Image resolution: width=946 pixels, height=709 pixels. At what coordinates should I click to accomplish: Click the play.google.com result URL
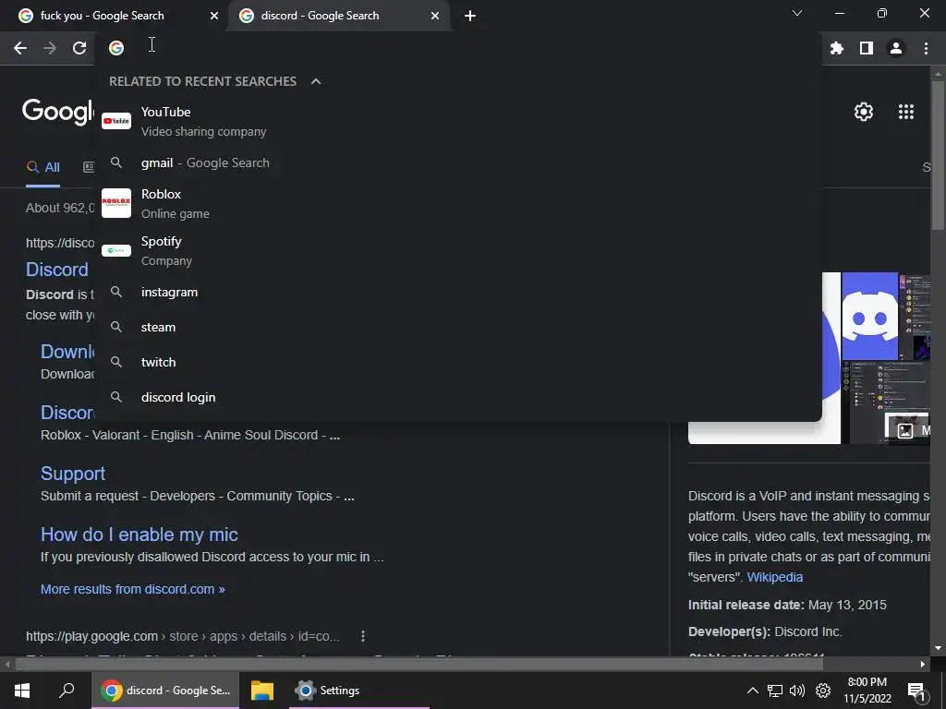[x=183, y=636]
